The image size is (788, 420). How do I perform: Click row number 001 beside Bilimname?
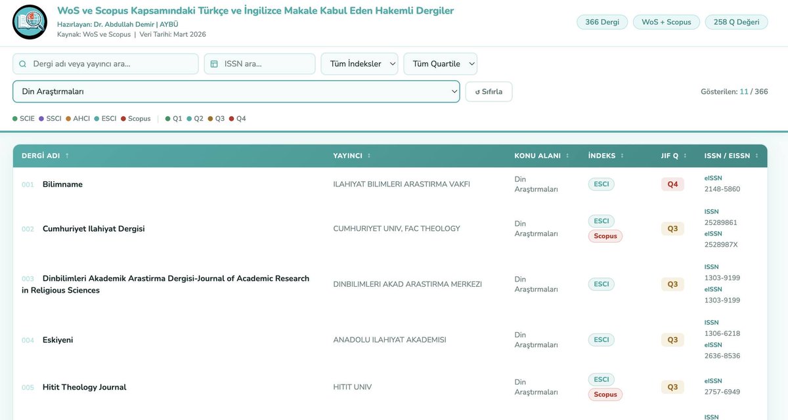point(28,185)
